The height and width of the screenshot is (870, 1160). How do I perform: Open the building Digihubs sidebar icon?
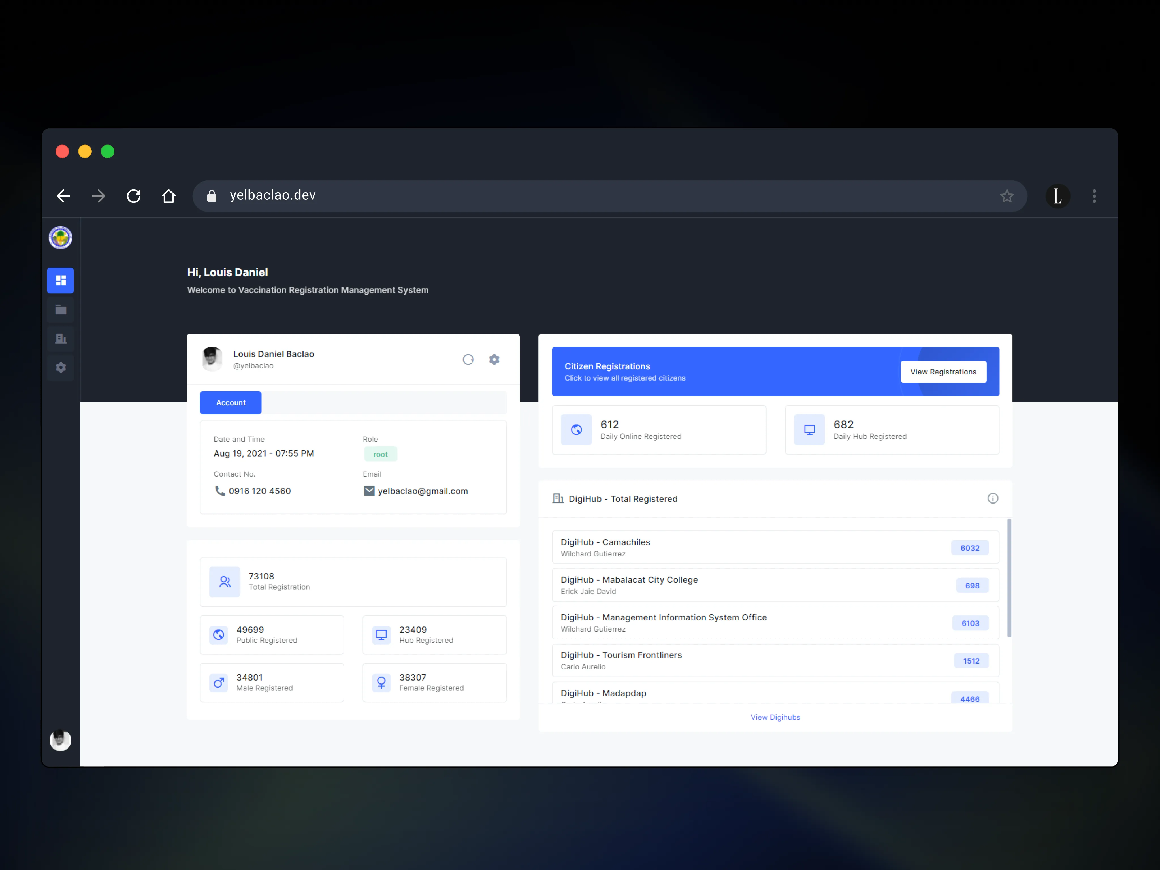(x=60, y=338)
